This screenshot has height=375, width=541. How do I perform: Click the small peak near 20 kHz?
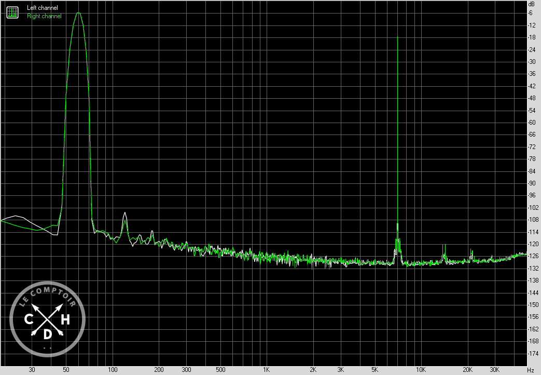[471, 250]
